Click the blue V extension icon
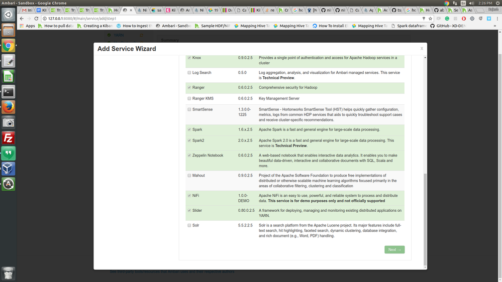 (x=489, y=19)
